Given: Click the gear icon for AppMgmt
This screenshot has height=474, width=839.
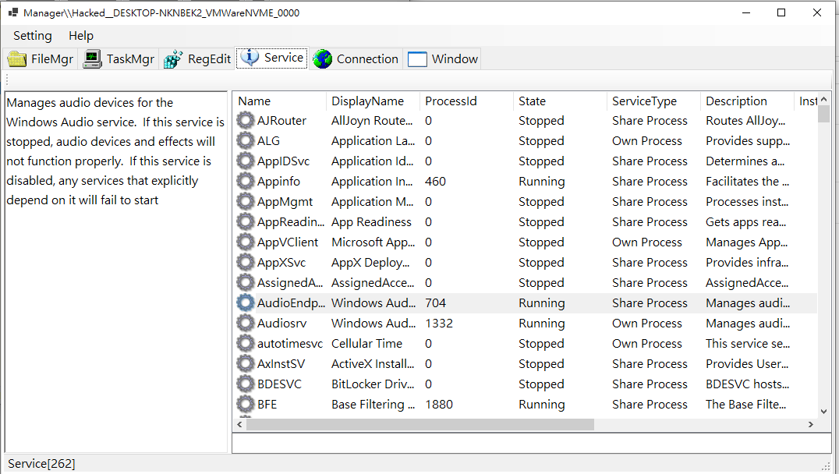Looking at the screenshot, I should click(246, 202).
